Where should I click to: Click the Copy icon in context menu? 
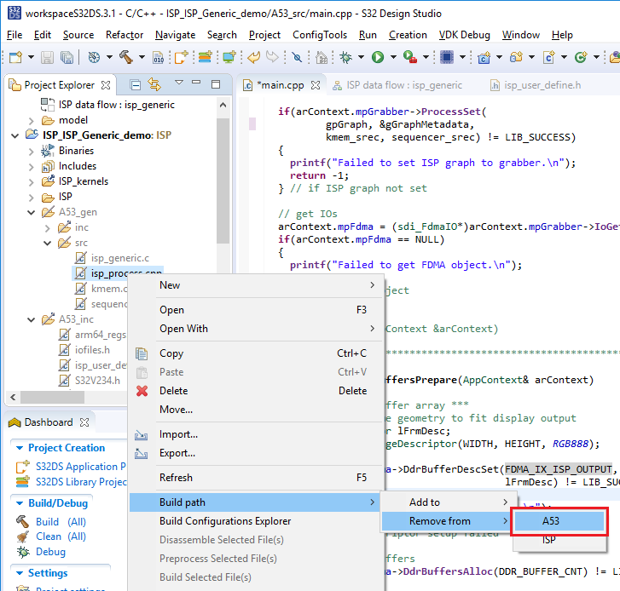tap(142, 353)
